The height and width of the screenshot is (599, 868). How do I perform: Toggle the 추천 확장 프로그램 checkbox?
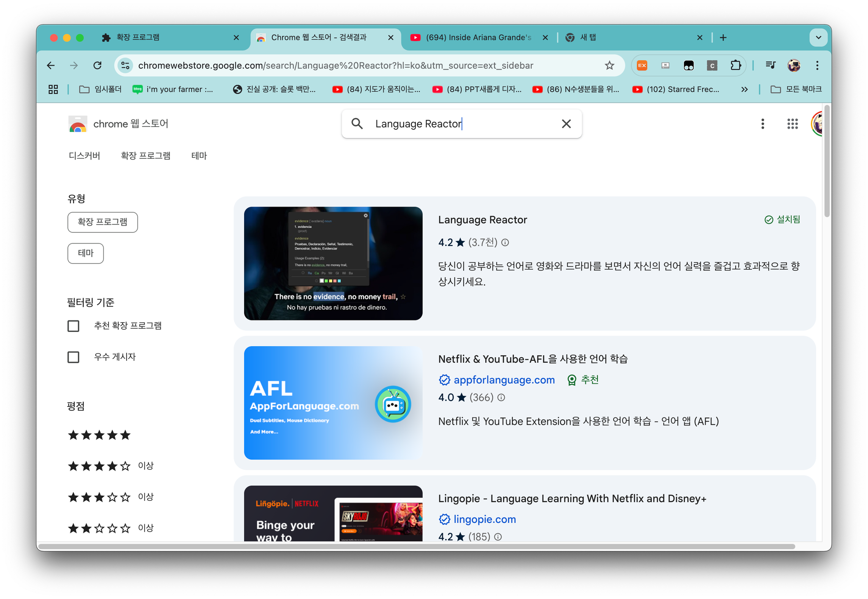(73, 326)
